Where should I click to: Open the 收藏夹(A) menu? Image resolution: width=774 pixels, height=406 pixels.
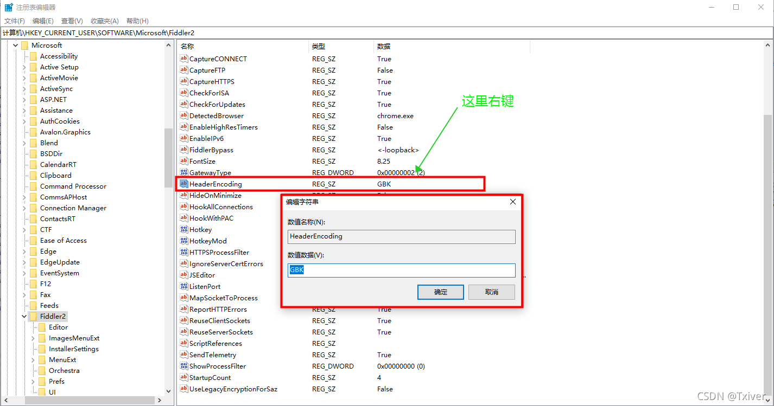point(104,21)
